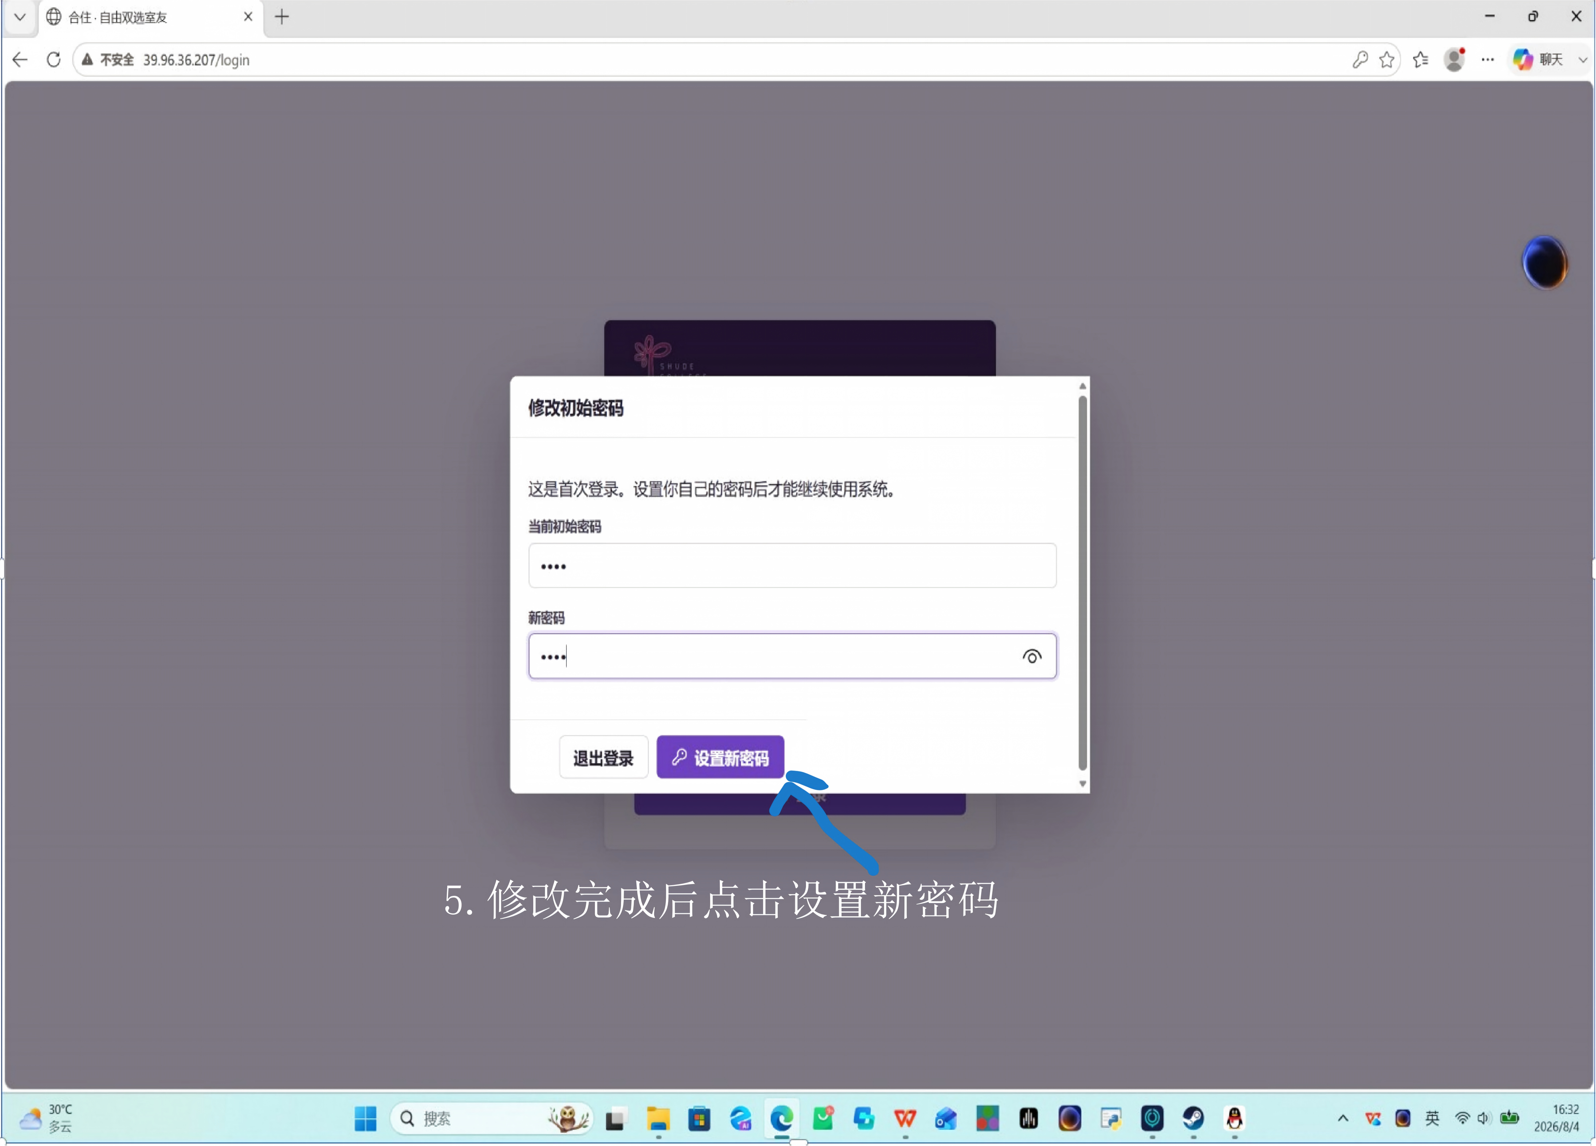Image resolution: width=1596 pixels, height=1146 pixels.
Task: Focus the 当前初始密码 input field
Action: (x=792, y=565)
